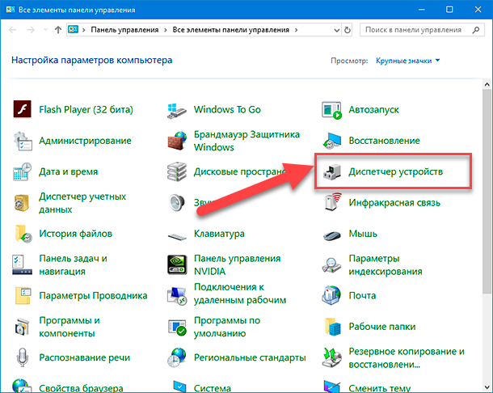493x393 pixels.
Task: Open the Мышь mouse icon
Action: click(x=332, y=235)
